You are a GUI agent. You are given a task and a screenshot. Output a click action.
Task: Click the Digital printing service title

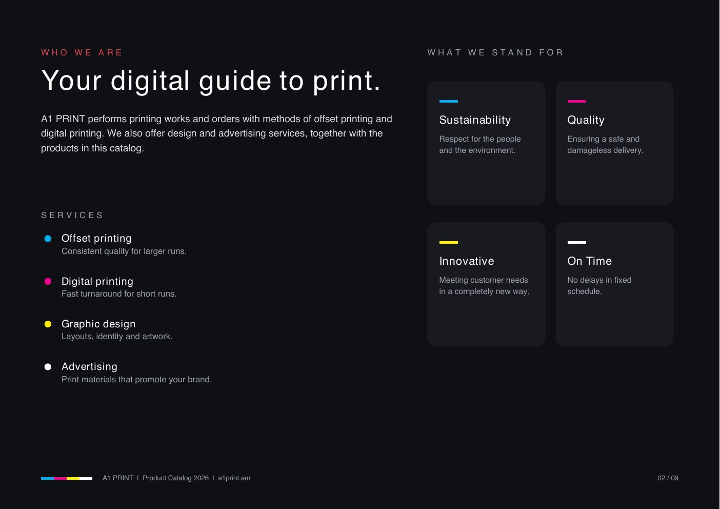[x=97, y=281]
